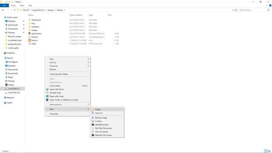This screenshot has width=272, height=153.
Task: Select playit_php_kurs folder in sidebar
Action: [x=14, y=44]
